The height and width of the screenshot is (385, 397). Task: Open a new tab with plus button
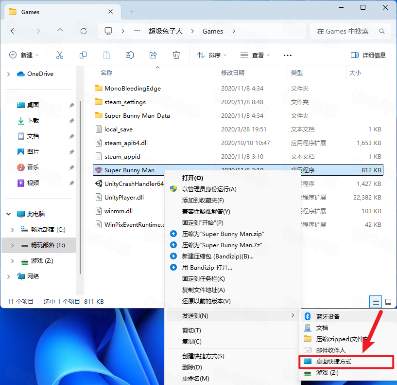click(132, 12)
